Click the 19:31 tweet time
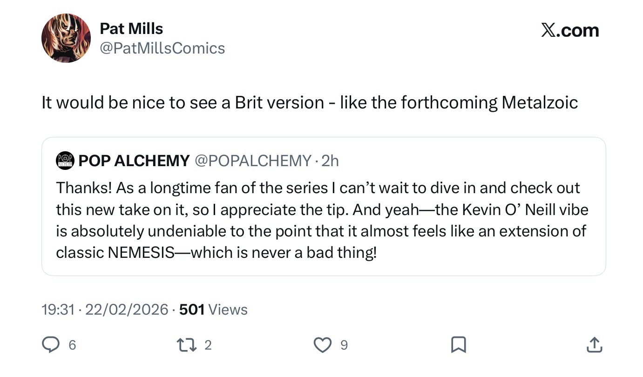Image resolution: width=643 pixels, height=377 pixels. pyautogui.click(x=58, y=310)
